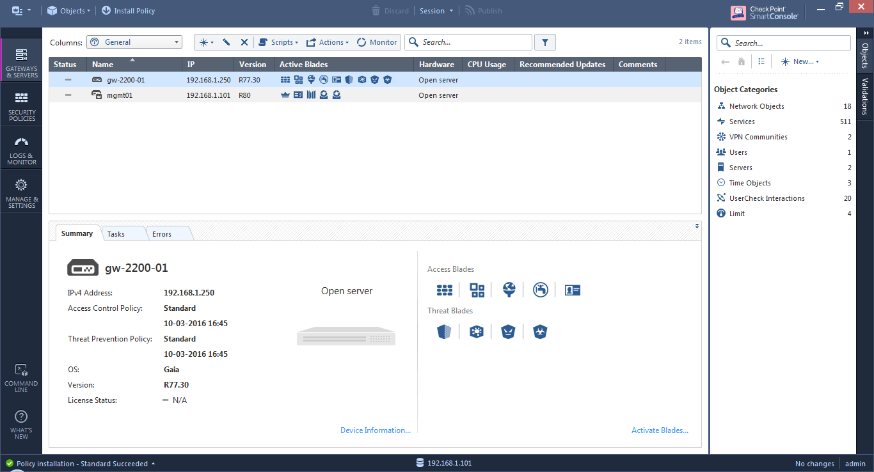Open the New... dropdown in Objects panel

click(800, 61)
